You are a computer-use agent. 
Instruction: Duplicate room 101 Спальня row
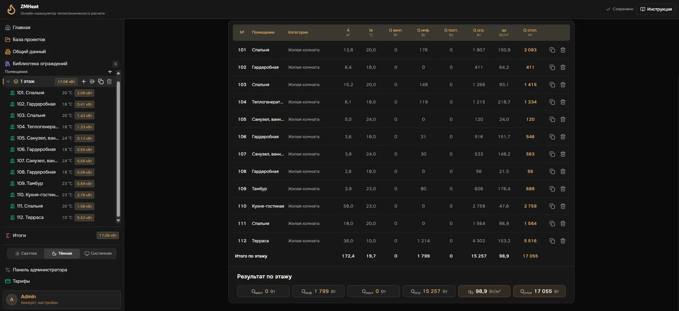[552, 50]
